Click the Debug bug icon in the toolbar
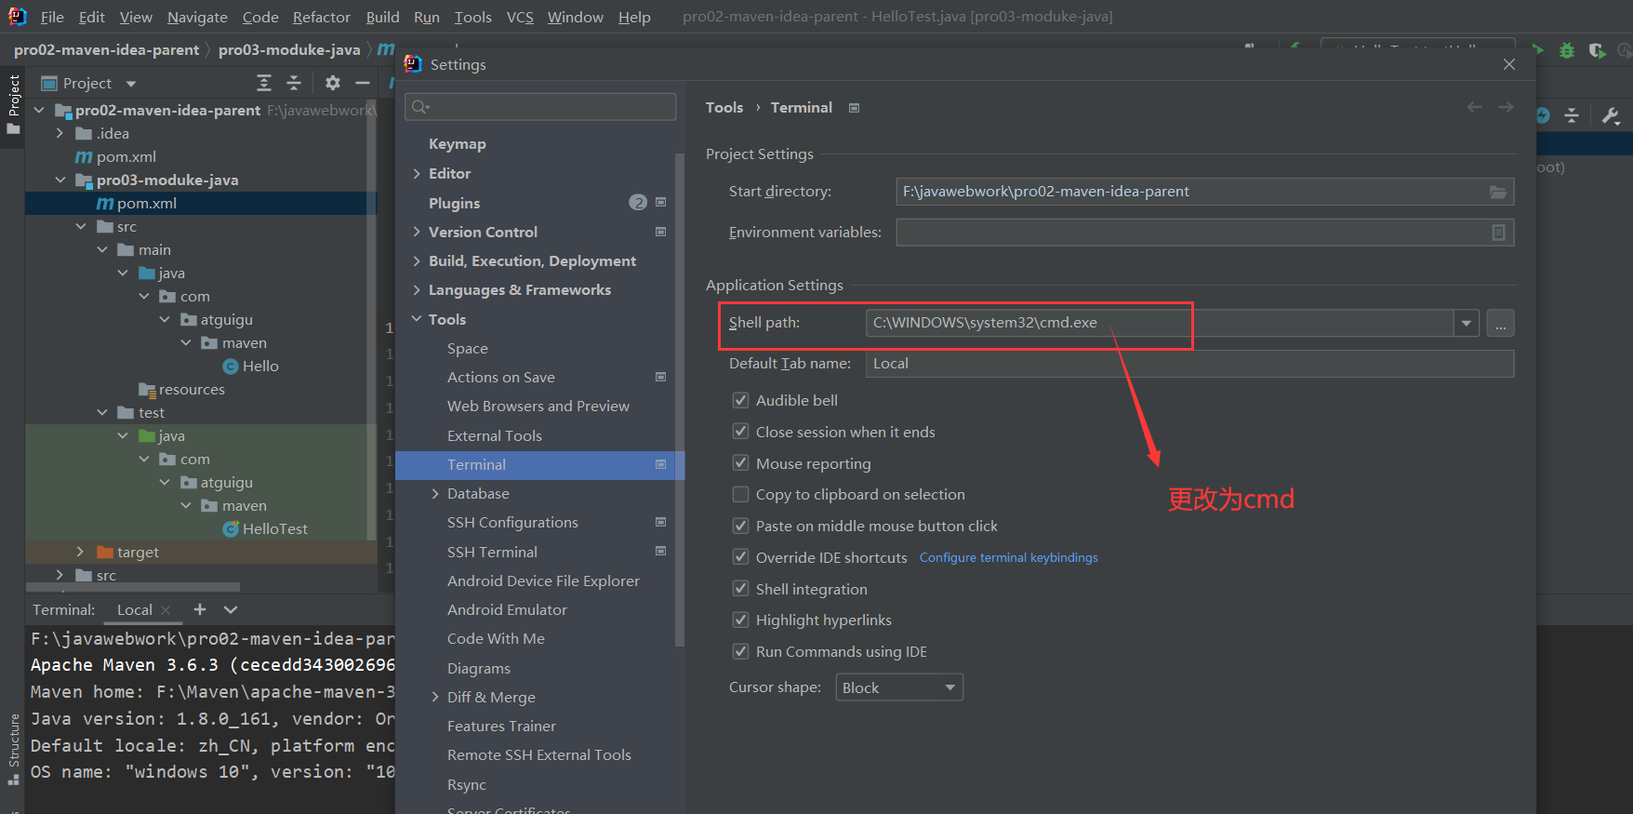1633x814 pixels. 1567,50
